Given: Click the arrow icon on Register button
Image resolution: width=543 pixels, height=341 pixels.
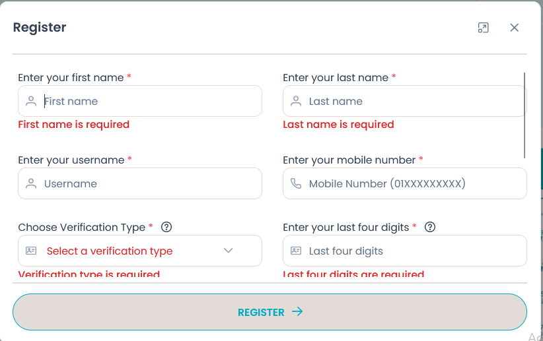Looking at the screenshot, I should pos(297,312).
